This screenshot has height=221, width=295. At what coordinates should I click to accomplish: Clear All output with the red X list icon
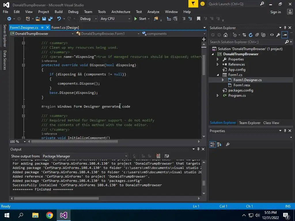pos(158,156)
